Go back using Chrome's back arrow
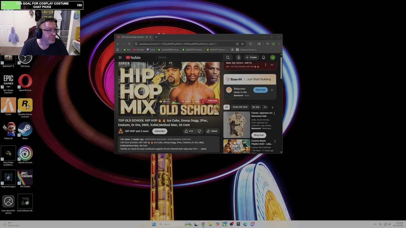406x228 pixels. pyautogui.click(x=118, y=44)
